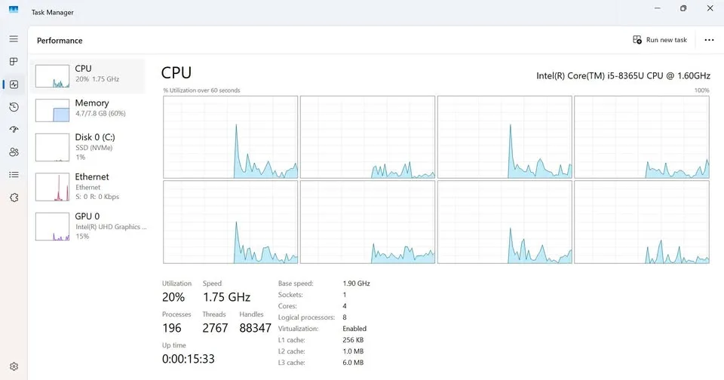Open the Details page icon
Image resolution: width=724 pixels, height=380 pixels.
coord(14,175)
